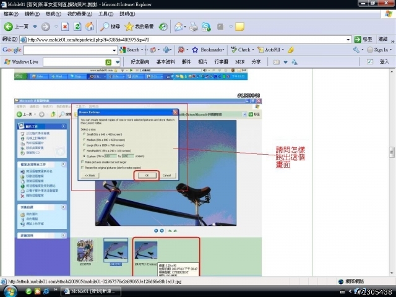Click the Google toolbar logo
Viewport: 396px width, 297px height.
click(12, 49)
